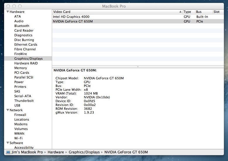Click Graphics/Displays in path bar
The width and height of the screenshot is (228, 161).
(84, 152)
